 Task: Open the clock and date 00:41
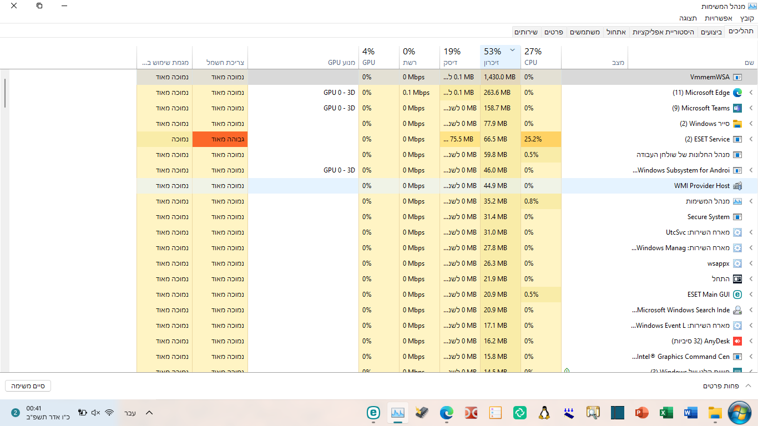[x=48, y=413]
